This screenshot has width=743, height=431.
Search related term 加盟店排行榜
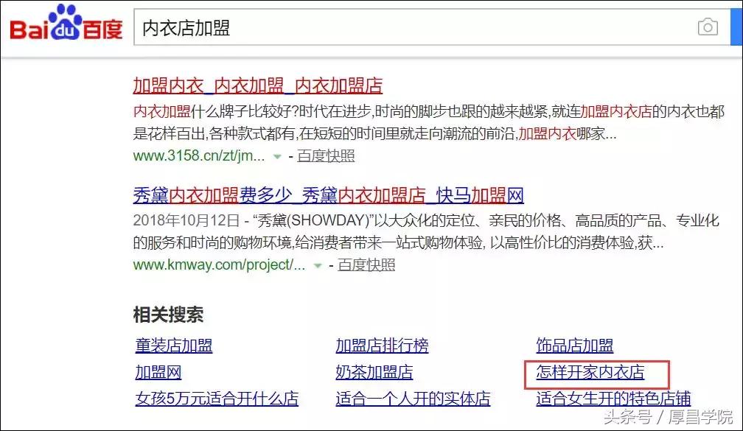383,346
